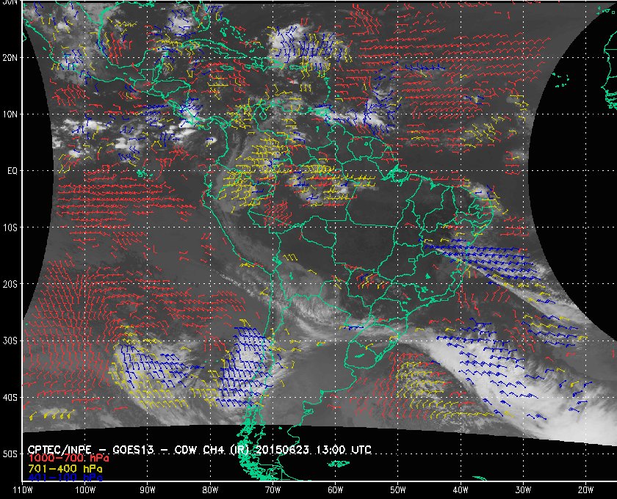This screenshot has width=617, height=499.
Task: Click the 100W longitude label
Action: tap(85, 490)
